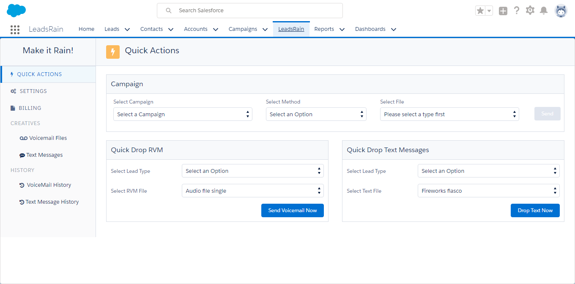Open the Accounts tab
Image resolution: width=575 pixels, height=284 pixels.
pyautogui.click(x=196, y=29)
